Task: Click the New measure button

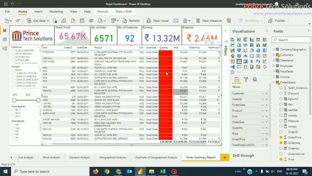Action: point(209,21)
